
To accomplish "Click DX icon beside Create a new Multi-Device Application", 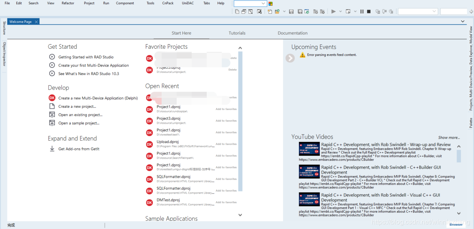I will (x=52, y=98).
